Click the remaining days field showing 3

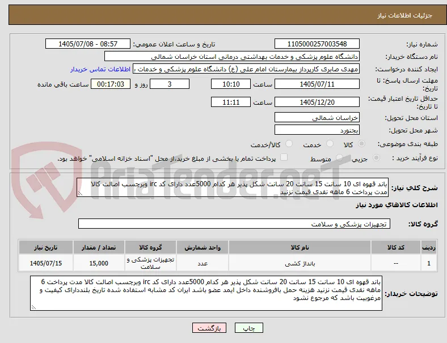point(170,84)
